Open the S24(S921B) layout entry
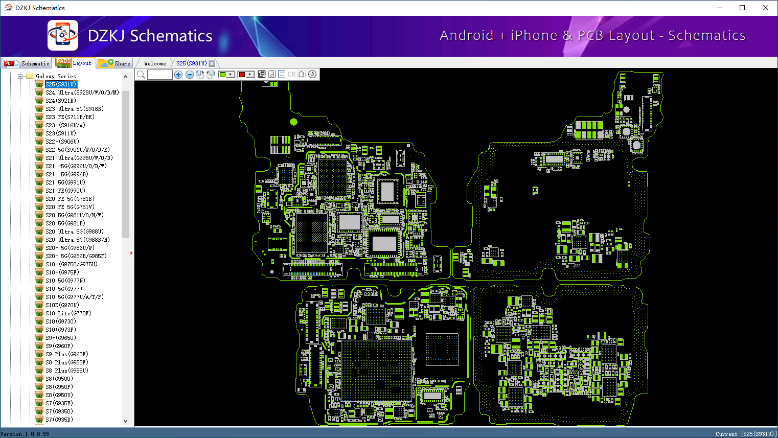The image size is (778, 438). (x=61, y=101)
